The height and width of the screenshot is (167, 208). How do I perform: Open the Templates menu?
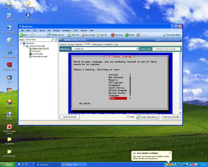(x=66, y=31)
